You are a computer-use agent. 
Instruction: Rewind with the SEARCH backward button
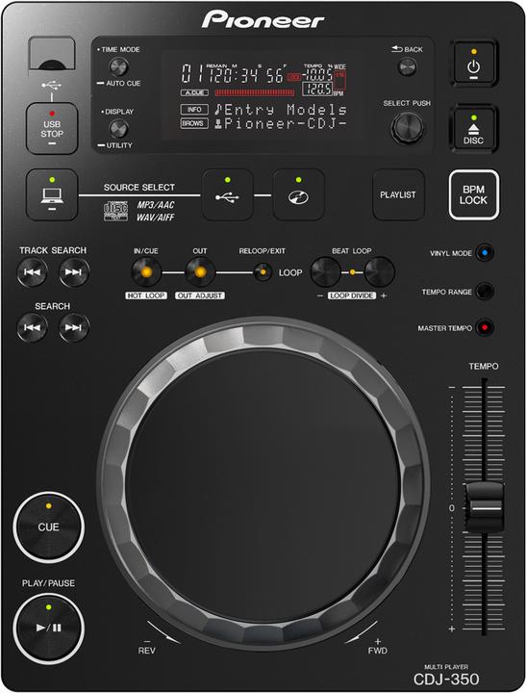pos(33,327)
